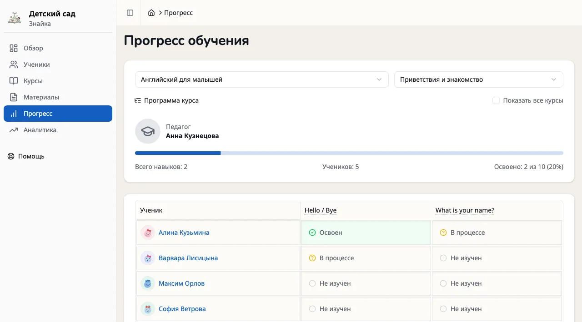Open the Ученики menu item
Screen dimensions: 582x322
click(58, 64)
